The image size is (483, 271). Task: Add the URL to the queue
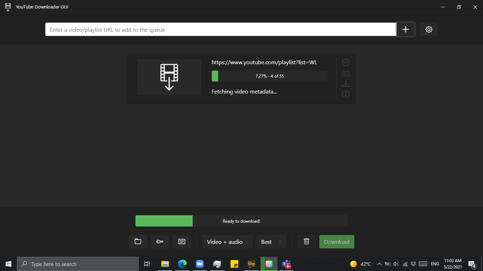405,29
